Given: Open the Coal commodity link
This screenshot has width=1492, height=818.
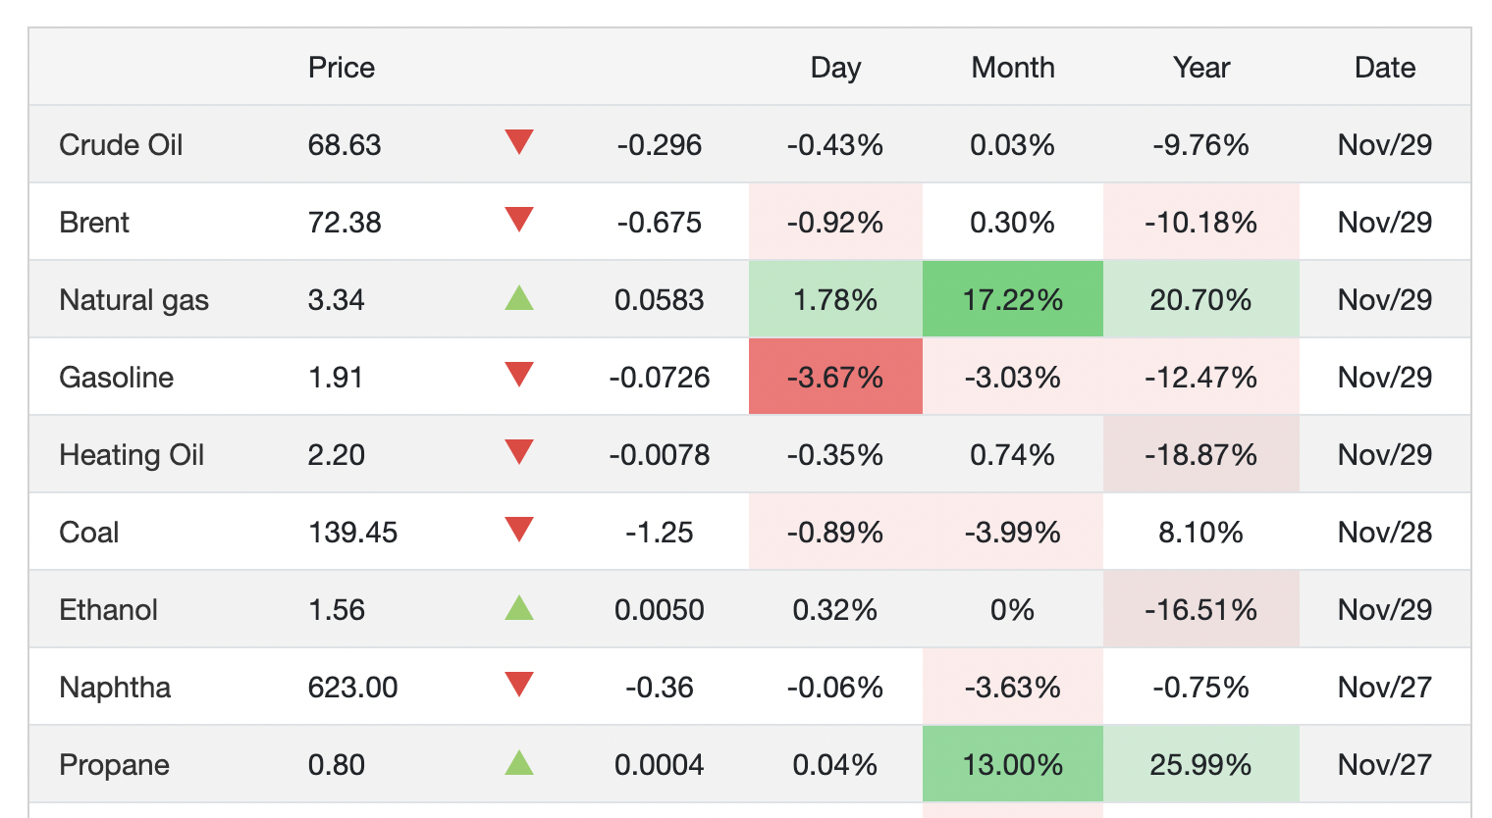Looking at the screenshot, I should click(89, 533).
